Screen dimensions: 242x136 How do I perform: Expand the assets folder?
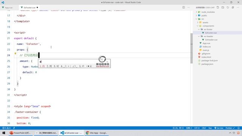[198, 23]
